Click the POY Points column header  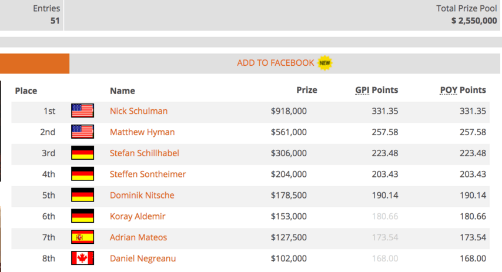[463, 90]
